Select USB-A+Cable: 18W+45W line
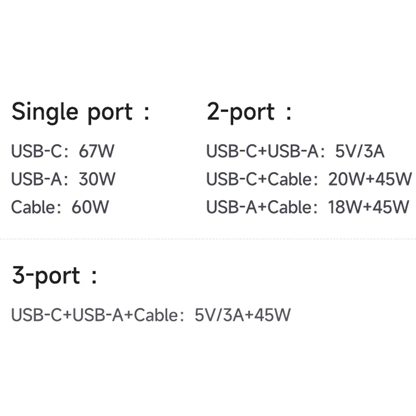 click(x=308, y=206)
